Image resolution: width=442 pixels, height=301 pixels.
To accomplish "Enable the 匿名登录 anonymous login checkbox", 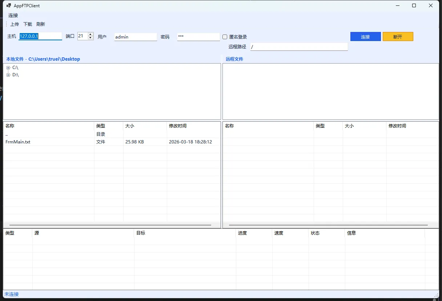I will click(225, 37).
